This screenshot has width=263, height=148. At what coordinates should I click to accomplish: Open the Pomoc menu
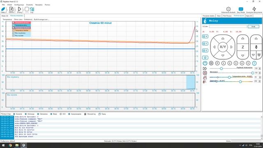coord(47,5)
